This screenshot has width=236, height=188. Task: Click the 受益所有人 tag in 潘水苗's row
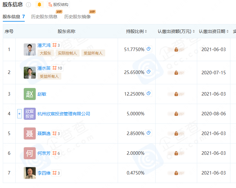tap(49, 76)
